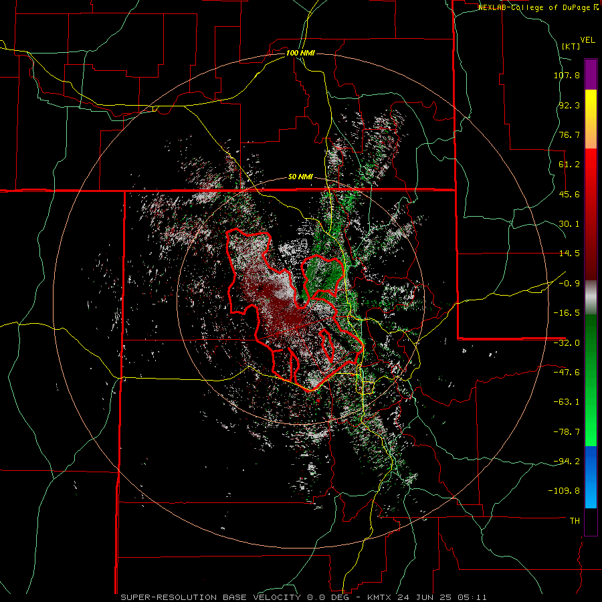Click the NEXLAB-College of DuPage credit text

pos(535,7)
